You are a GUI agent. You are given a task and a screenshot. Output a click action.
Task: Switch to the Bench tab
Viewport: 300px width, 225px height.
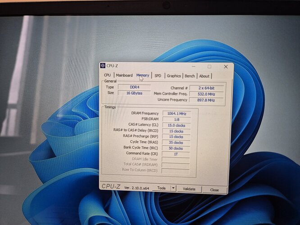(x=190, y=76)
